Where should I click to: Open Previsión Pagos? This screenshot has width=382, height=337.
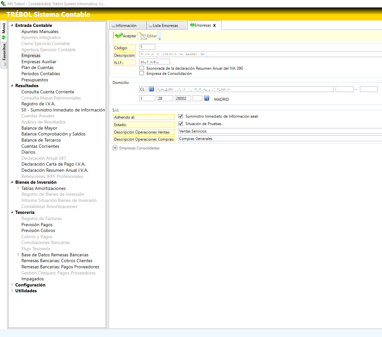(37, 225)
